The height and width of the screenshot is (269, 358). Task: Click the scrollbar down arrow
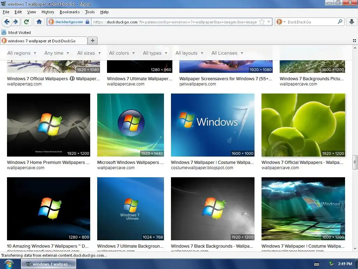355,249
